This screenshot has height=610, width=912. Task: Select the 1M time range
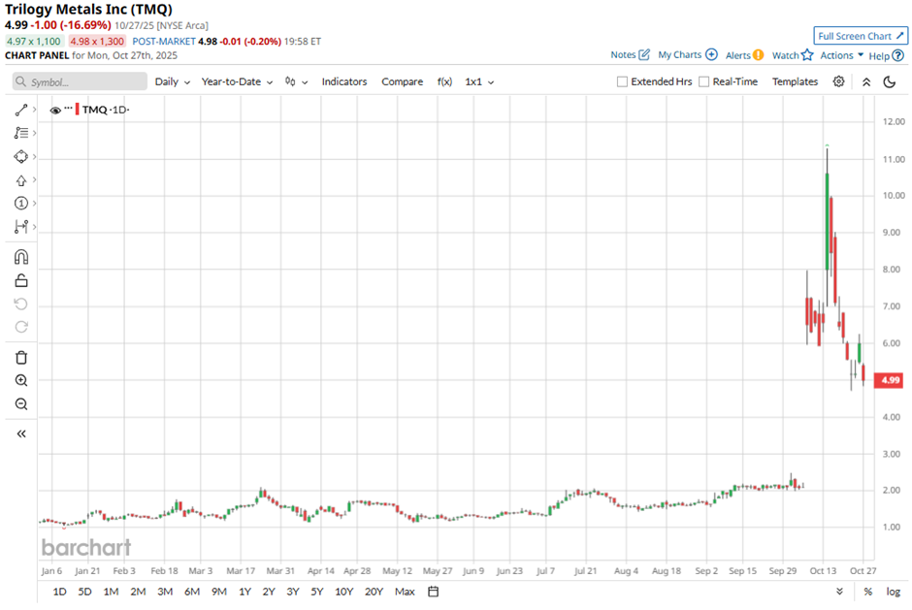(x=112, y=592)
